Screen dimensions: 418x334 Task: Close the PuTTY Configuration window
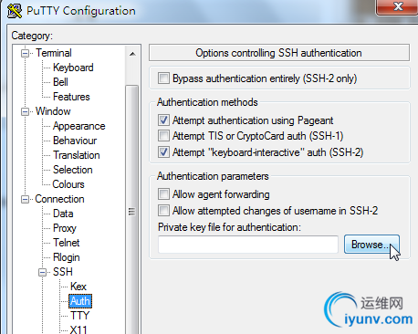pyautogui.click(x=398, y=6)
